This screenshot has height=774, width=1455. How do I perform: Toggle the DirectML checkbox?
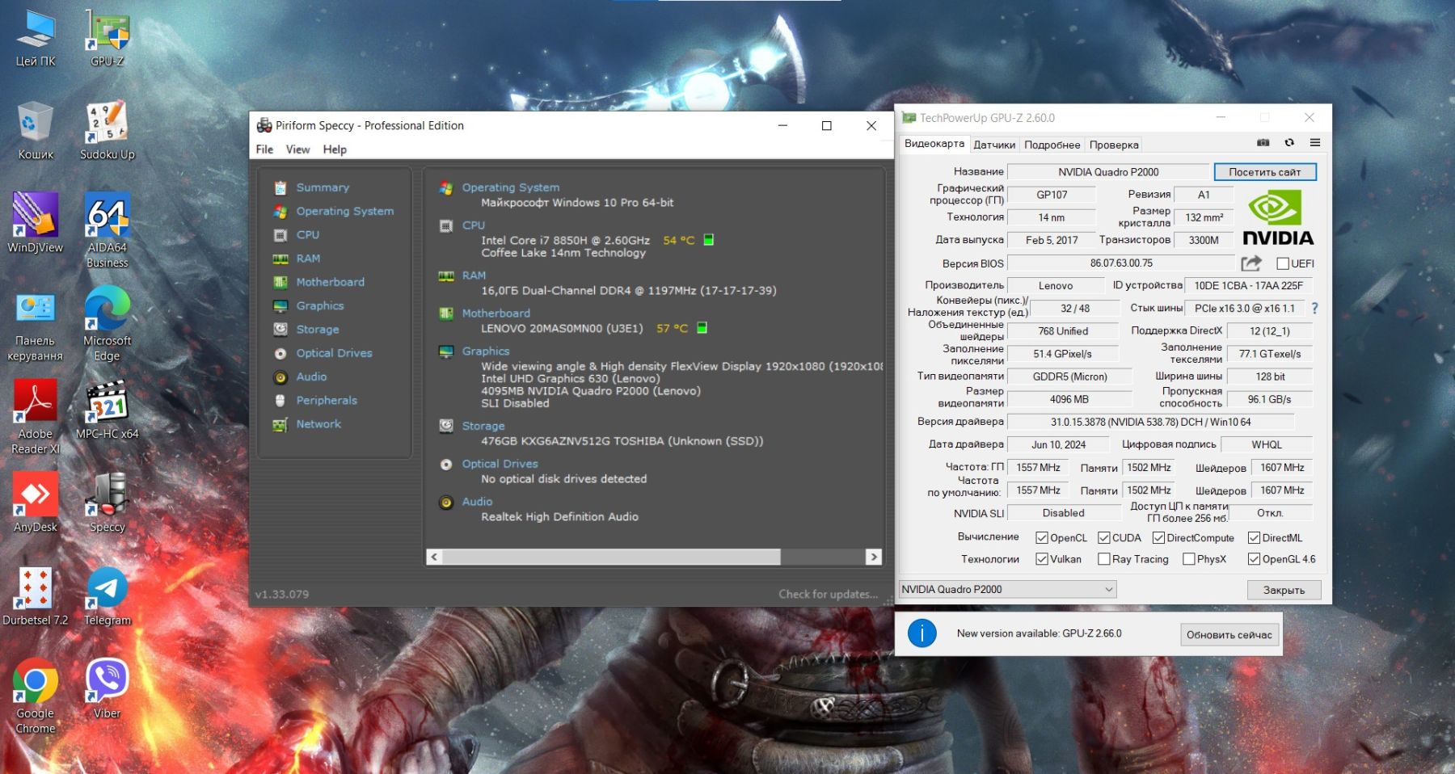1254,538
